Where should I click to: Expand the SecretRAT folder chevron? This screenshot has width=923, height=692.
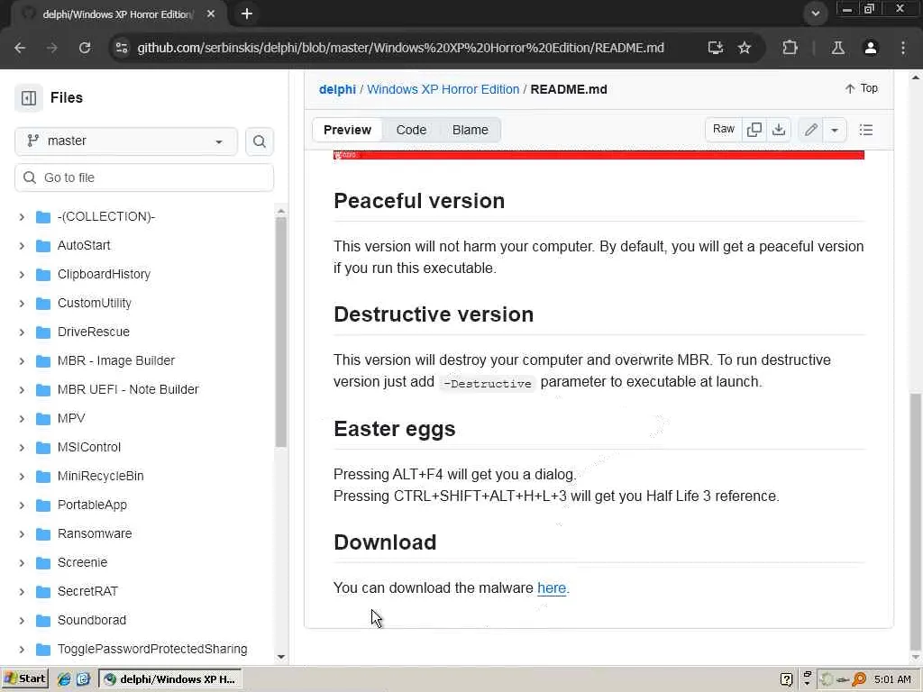pos(22,591)
